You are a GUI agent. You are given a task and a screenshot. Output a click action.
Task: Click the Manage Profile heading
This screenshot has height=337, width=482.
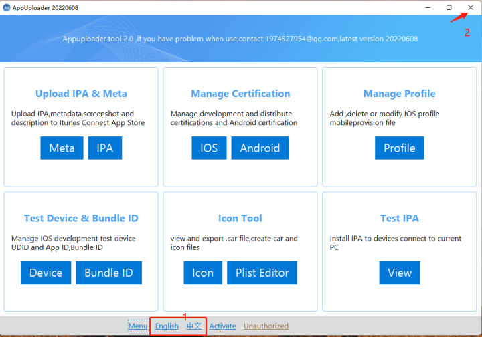[399, 94]
